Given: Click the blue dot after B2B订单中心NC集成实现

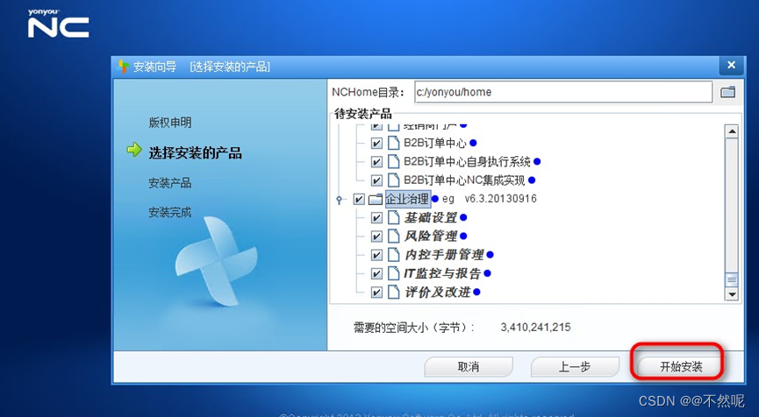Looking at the screenshot, I should click(x=532, y=180).
